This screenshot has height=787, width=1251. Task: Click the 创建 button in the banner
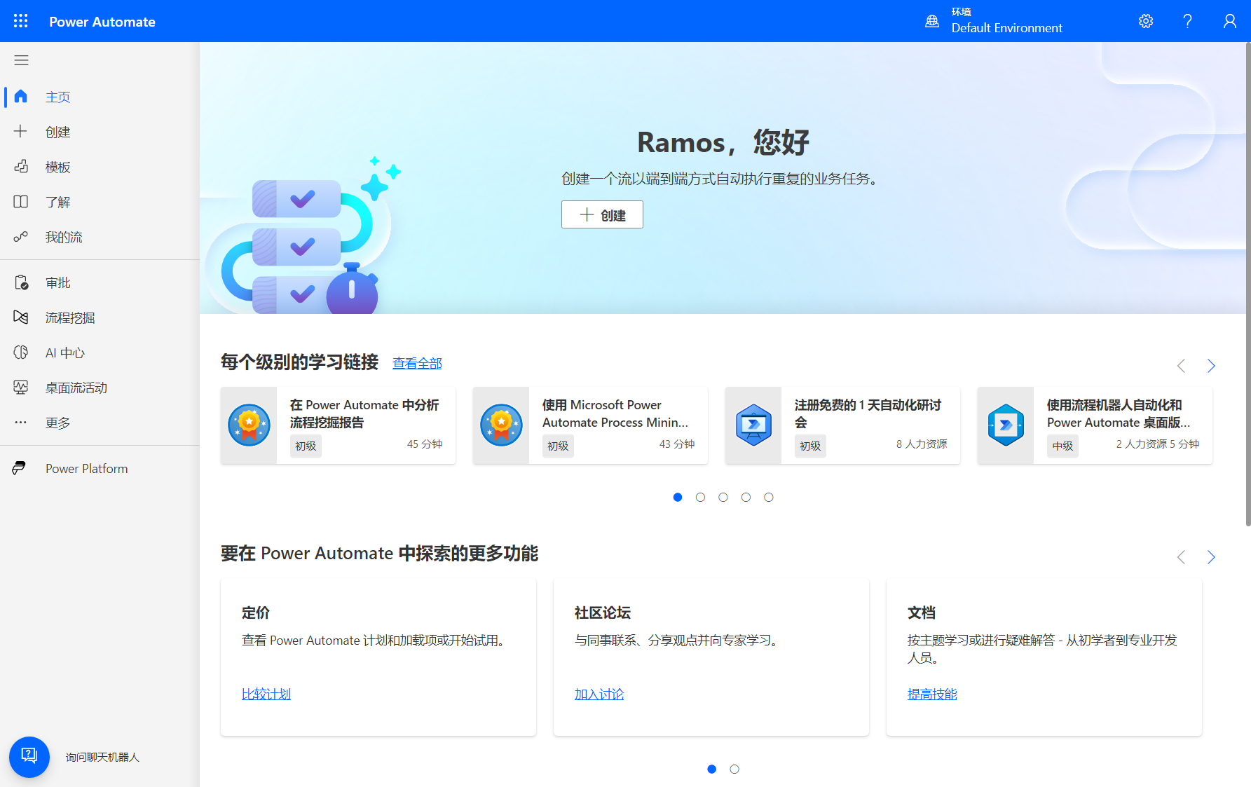click(x=602, y=215)
